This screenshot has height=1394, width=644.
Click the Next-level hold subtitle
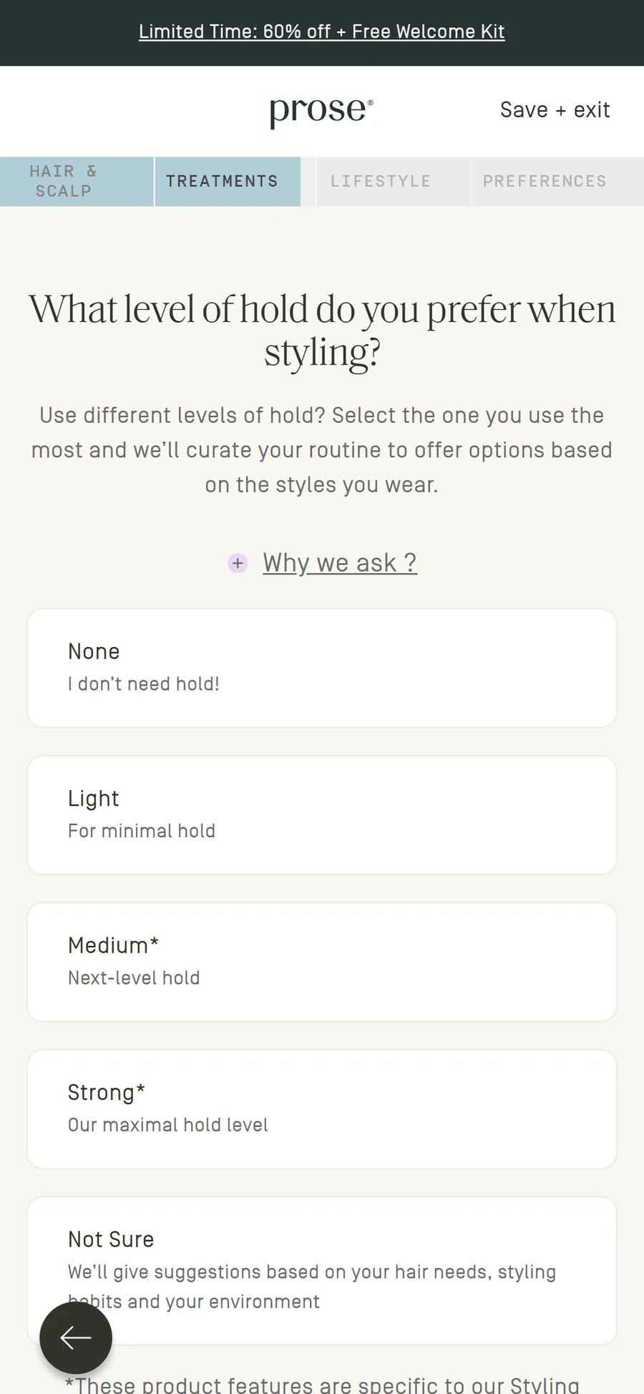click(134, 978)
